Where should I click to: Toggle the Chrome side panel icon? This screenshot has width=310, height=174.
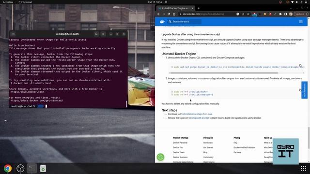[285, 14]
